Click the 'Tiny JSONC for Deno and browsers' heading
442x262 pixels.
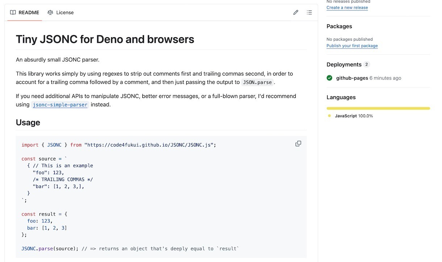[x=105, y=39]
